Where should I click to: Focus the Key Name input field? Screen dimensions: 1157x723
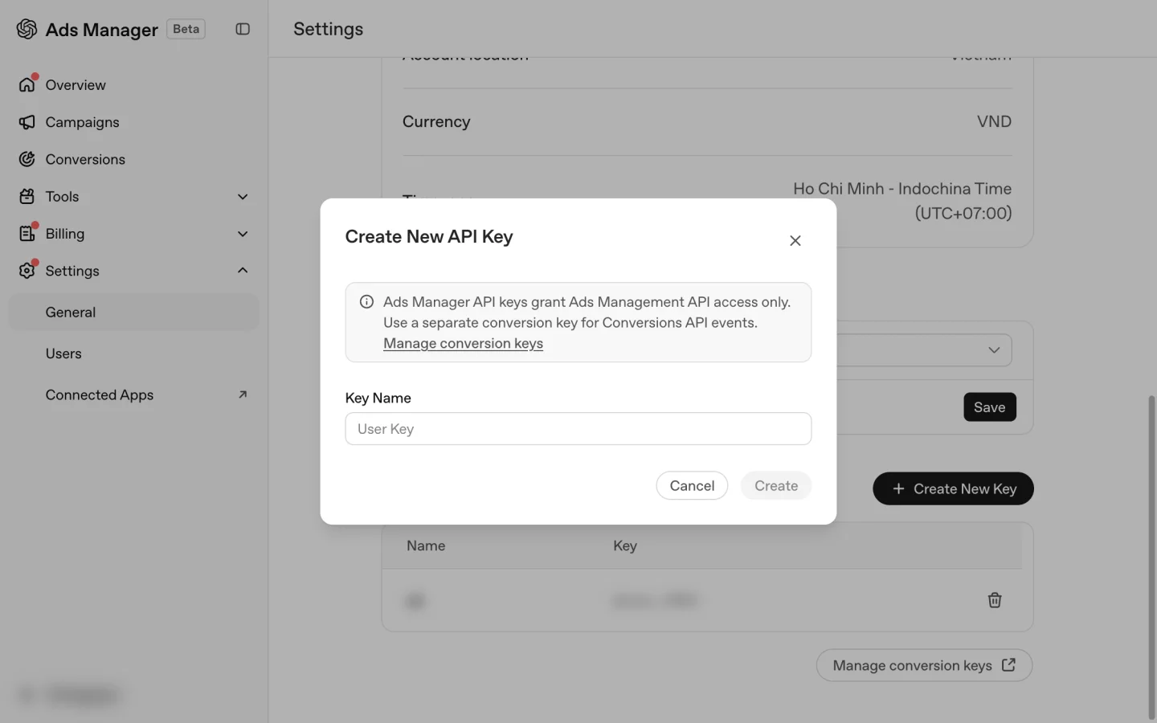coord(578,429)
